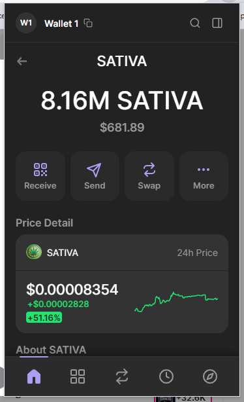The height and width of the screenshot is (402, 244).
Task: Select the 24h Price label
Action: pos(197,253)
